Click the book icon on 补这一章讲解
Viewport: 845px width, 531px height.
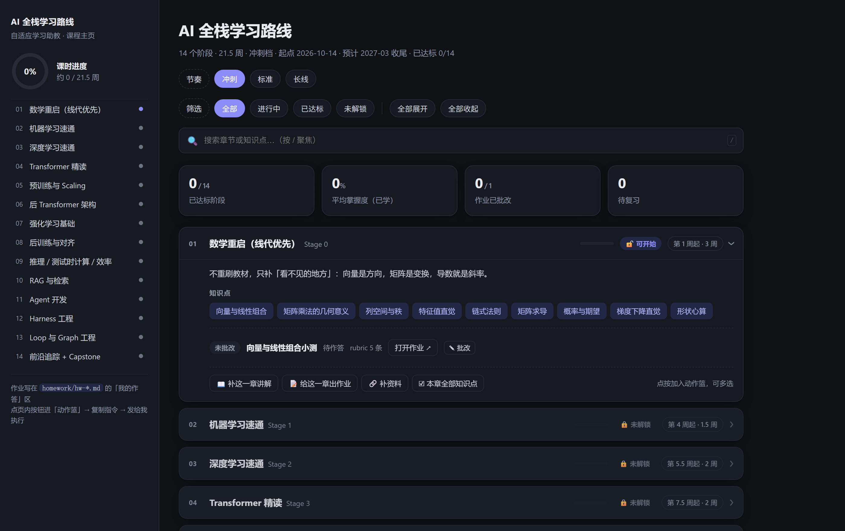point(221,384)
